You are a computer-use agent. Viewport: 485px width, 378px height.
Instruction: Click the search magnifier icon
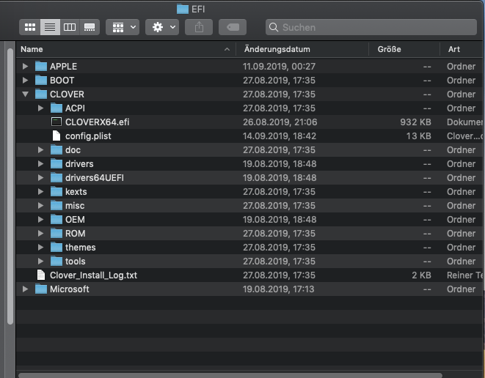pos(274,27)
